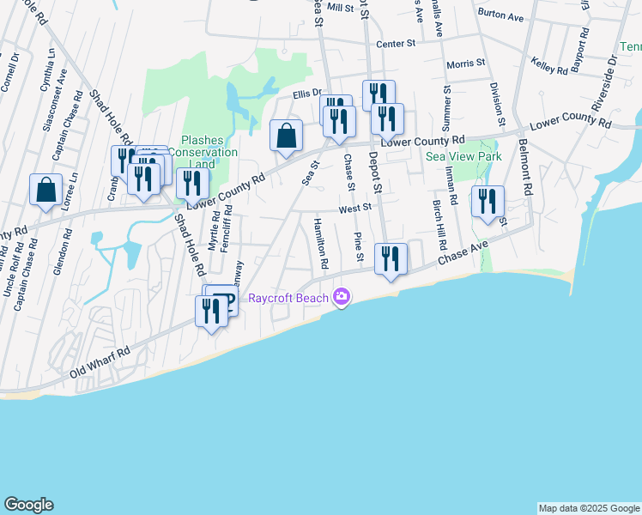Click the Inman Rd street label
The width and height of the screenshot is (642, 515).
coord(451,185)
